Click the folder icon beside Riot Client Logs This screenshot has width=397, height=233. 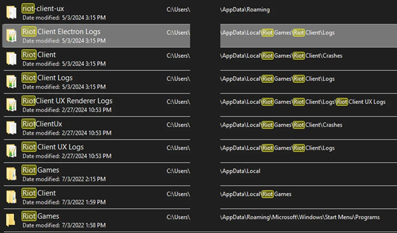(11, 81)
